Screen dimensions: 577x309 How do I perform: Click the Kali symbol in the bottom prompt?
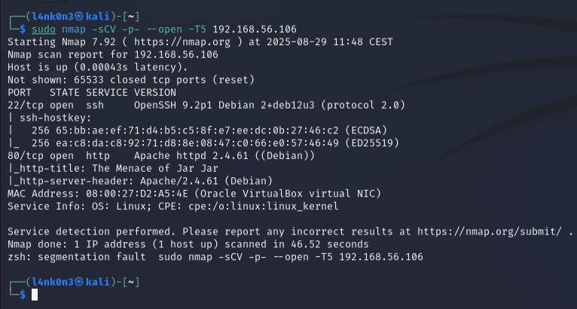click(72, 282)
